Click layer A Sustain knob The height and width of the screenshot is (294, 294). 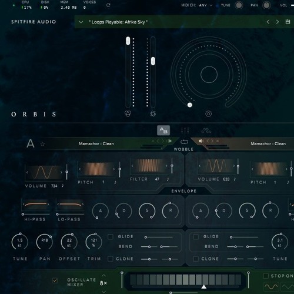point(147,211)
